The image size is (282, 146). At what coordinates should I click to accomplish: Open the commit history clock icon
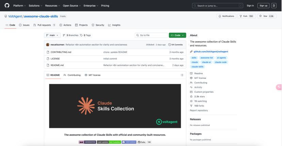pyautogui.click(x=169, y=45)
